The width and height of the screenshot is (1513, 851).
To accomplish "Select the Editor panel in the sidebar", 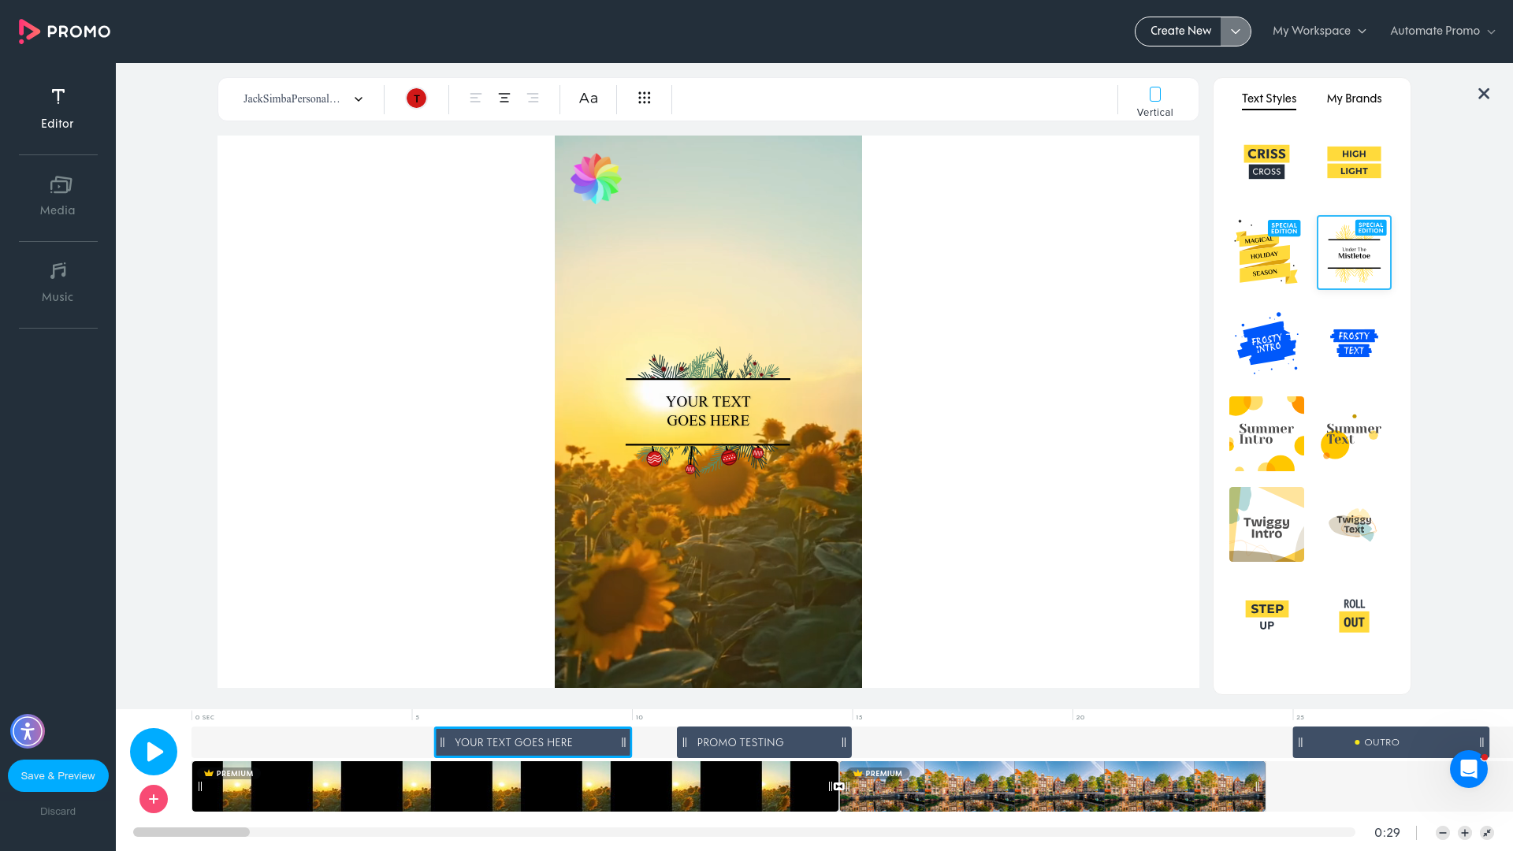I will (58, 108).
